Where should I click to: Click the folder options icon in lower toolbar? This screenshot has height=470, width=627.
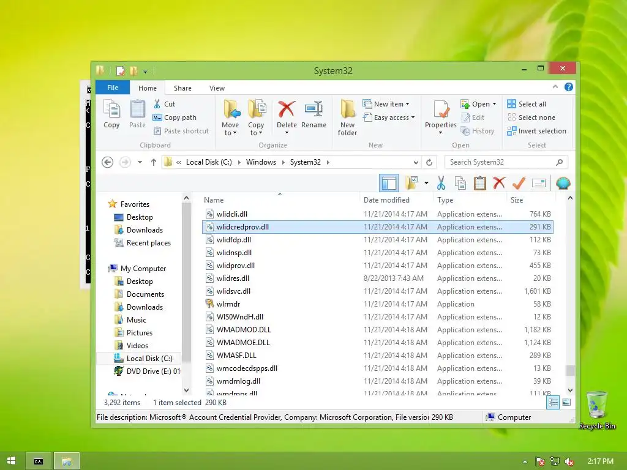[x=411, y=184]
